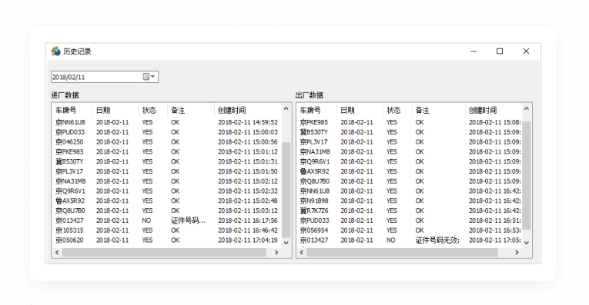Click the 进厂数据 vertical scrollbar thumb
This screenshot has width=589, height=305.
tap(286, 190)
